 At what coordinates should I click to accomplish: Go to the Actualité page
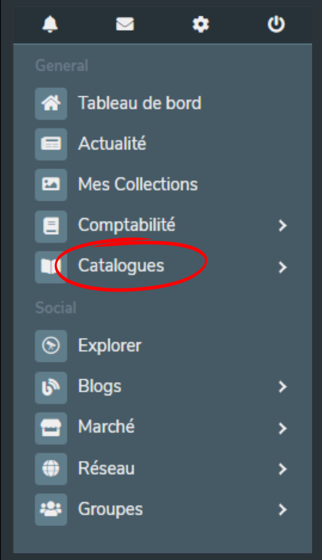pyautogui.click(x=112, y=143)
